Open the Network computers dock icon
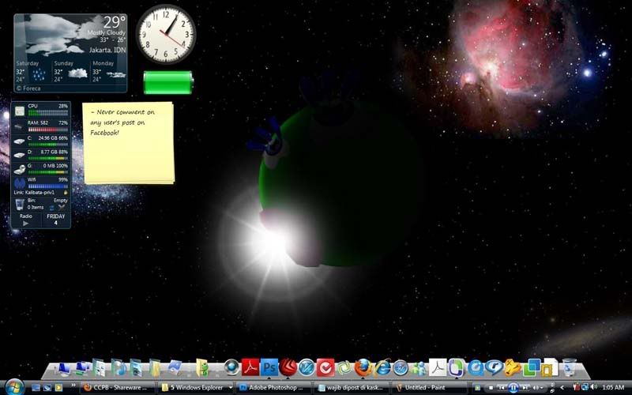 pos(82,368)
